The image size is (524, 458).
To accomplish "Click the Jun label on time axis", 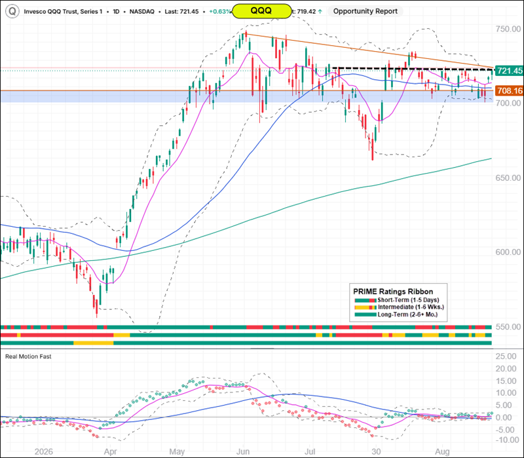I will pyautogui.click(x=243, y=451).
